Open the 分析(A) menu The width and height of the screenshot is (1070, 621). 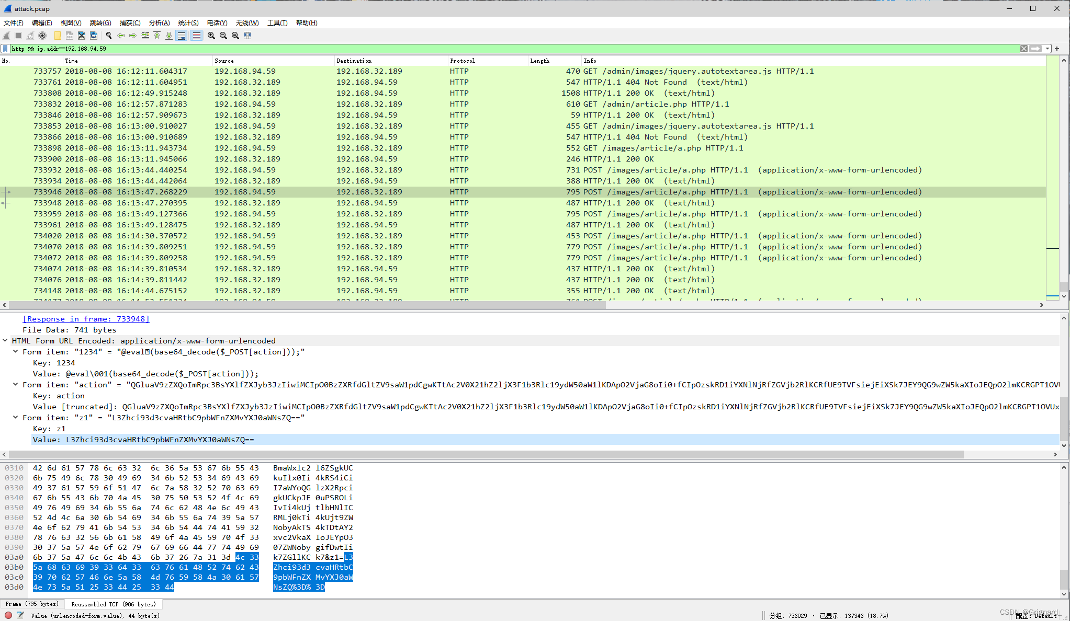159,23
